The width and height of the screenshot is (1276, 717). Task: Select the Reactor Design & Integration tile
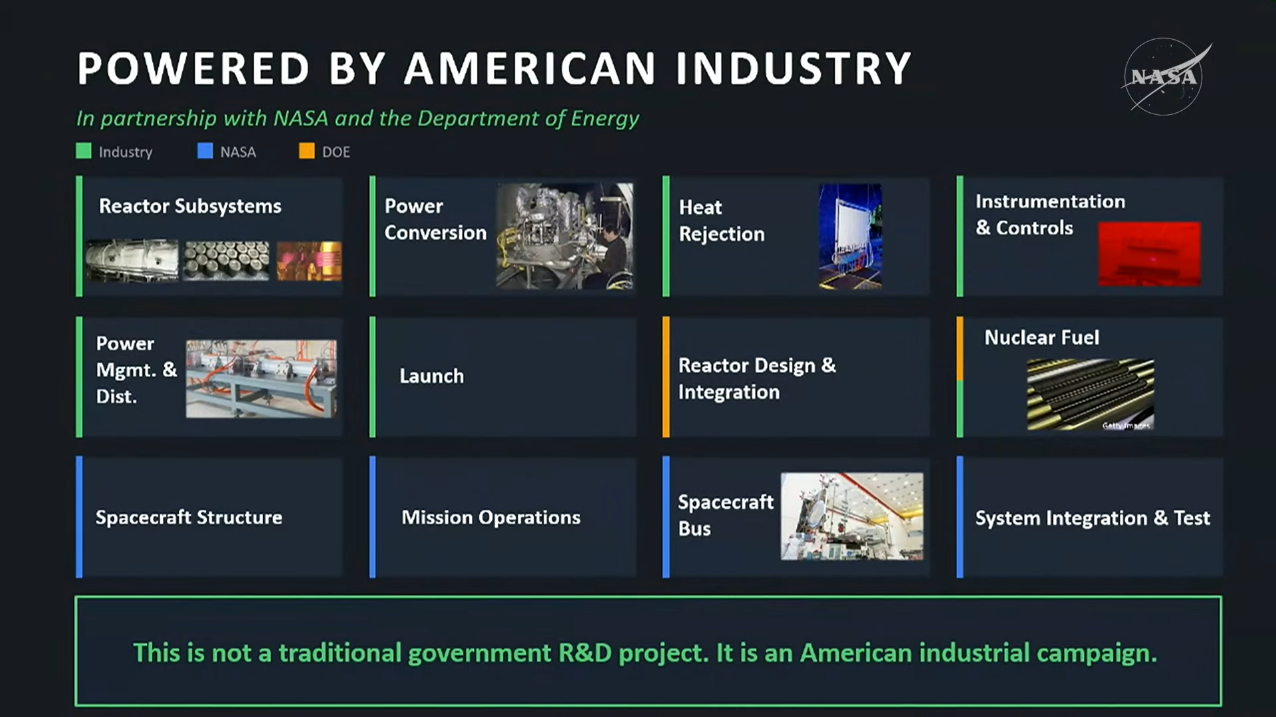(796, 378)
